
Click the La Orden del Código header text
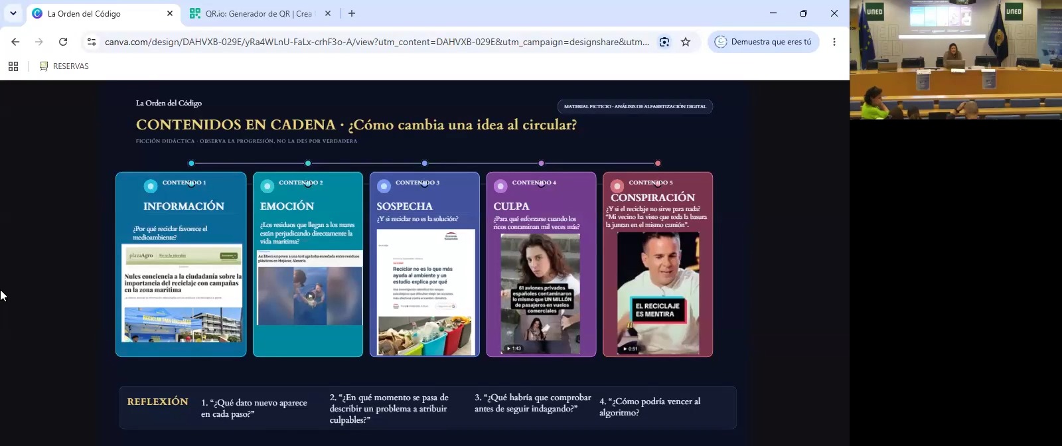click(169, 103)
